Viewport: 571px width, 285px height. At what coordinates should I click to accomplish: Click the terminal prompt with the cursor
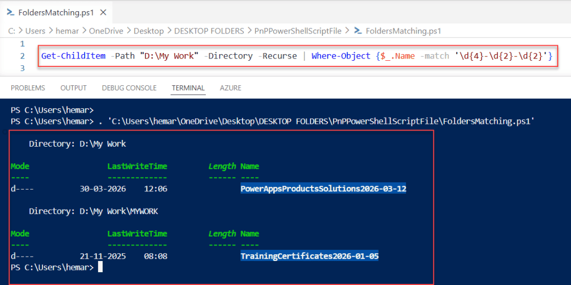tap(56, 268)
